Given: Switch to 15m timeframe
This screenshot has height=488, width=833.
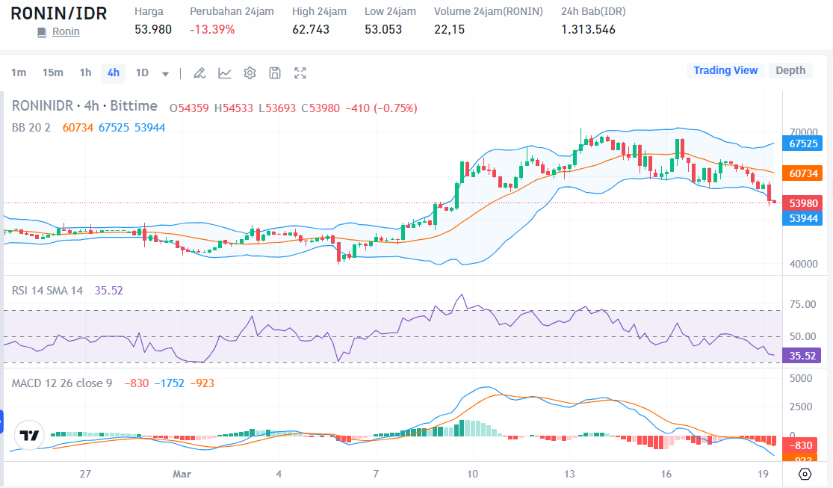Looking at the screenshot, I should [x=52, y=72].
